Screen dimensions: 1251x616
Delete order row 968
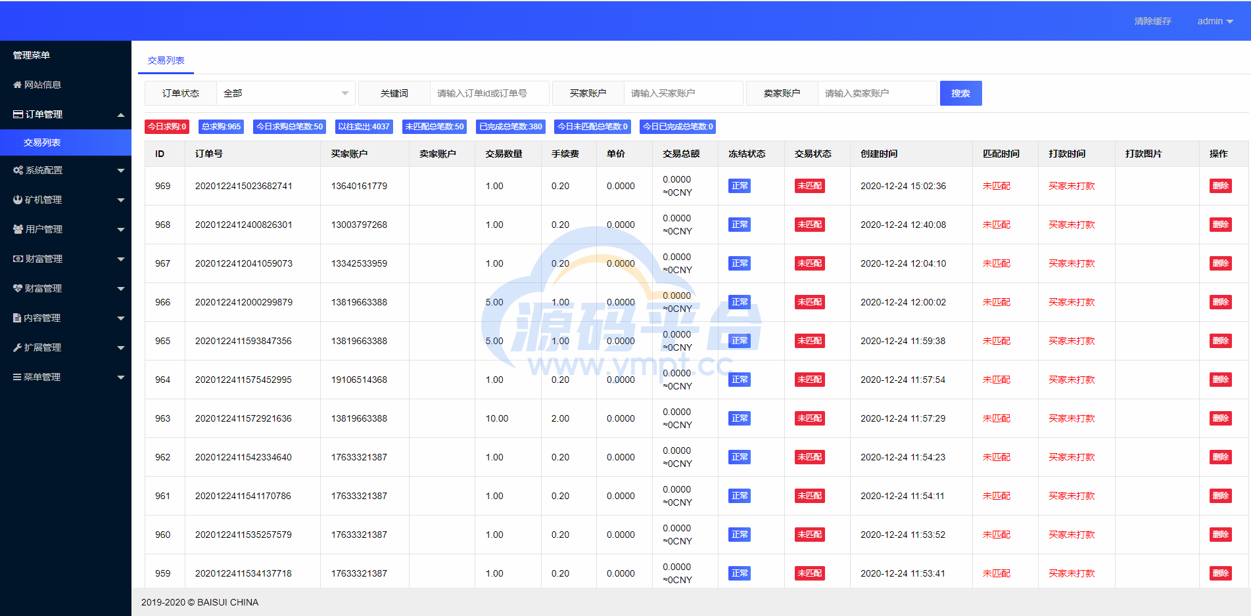tap(1221, 225)
